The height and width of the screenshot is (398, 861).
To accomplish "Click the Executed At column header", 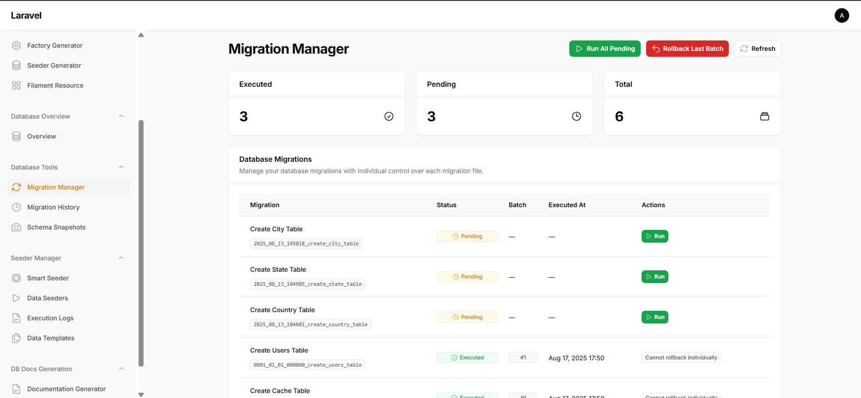I will (567, 205).
